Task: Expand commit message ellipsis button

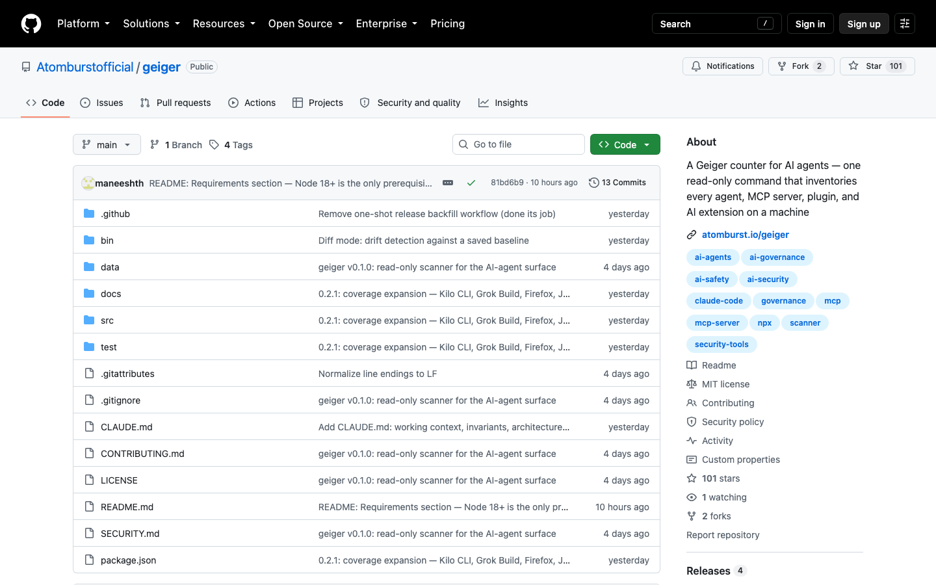Action: click(x=448, y=183)
